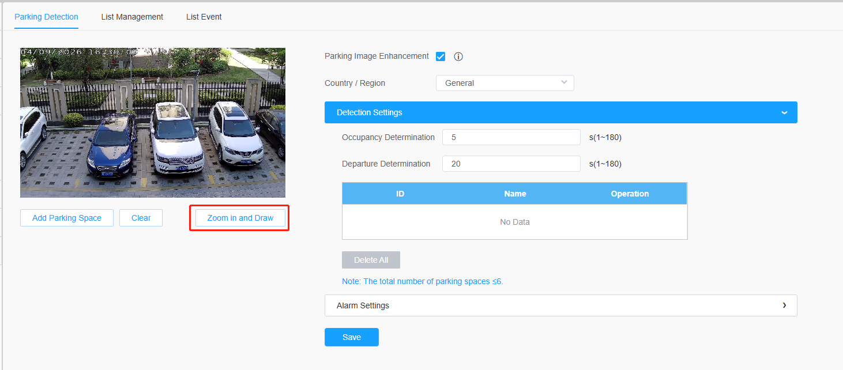The width and height of the screenshot is (843, 370).
Task: Click the Departure Determination label
Action: click(x=386, y=164)
